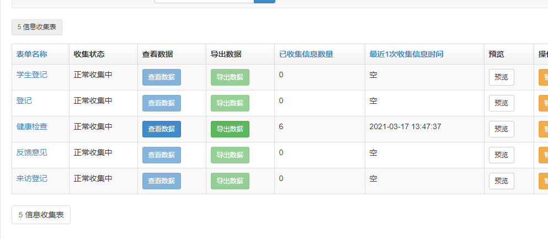
Task: Sort by 最近1次收集信息时间 header
Action: pos(407,54)
